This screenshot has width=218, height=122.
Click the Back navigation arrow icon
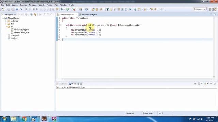click(x=155, y=9)
